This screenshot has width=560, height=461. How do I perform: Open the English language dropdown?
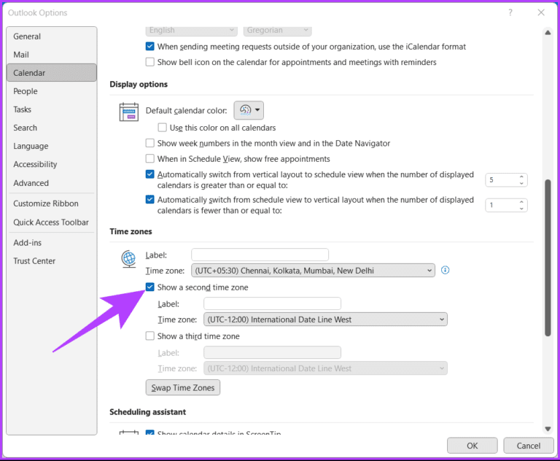coord(192,31)
